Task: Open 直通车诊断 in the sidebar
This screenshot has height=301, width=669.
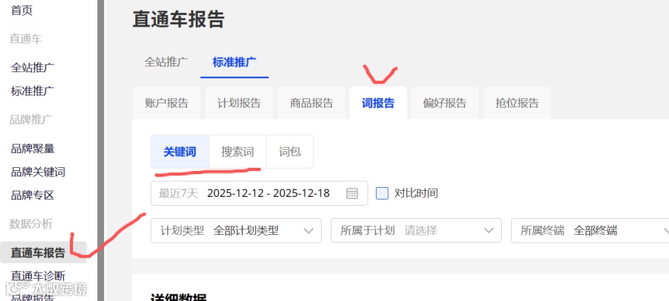Action: point(38,276)
